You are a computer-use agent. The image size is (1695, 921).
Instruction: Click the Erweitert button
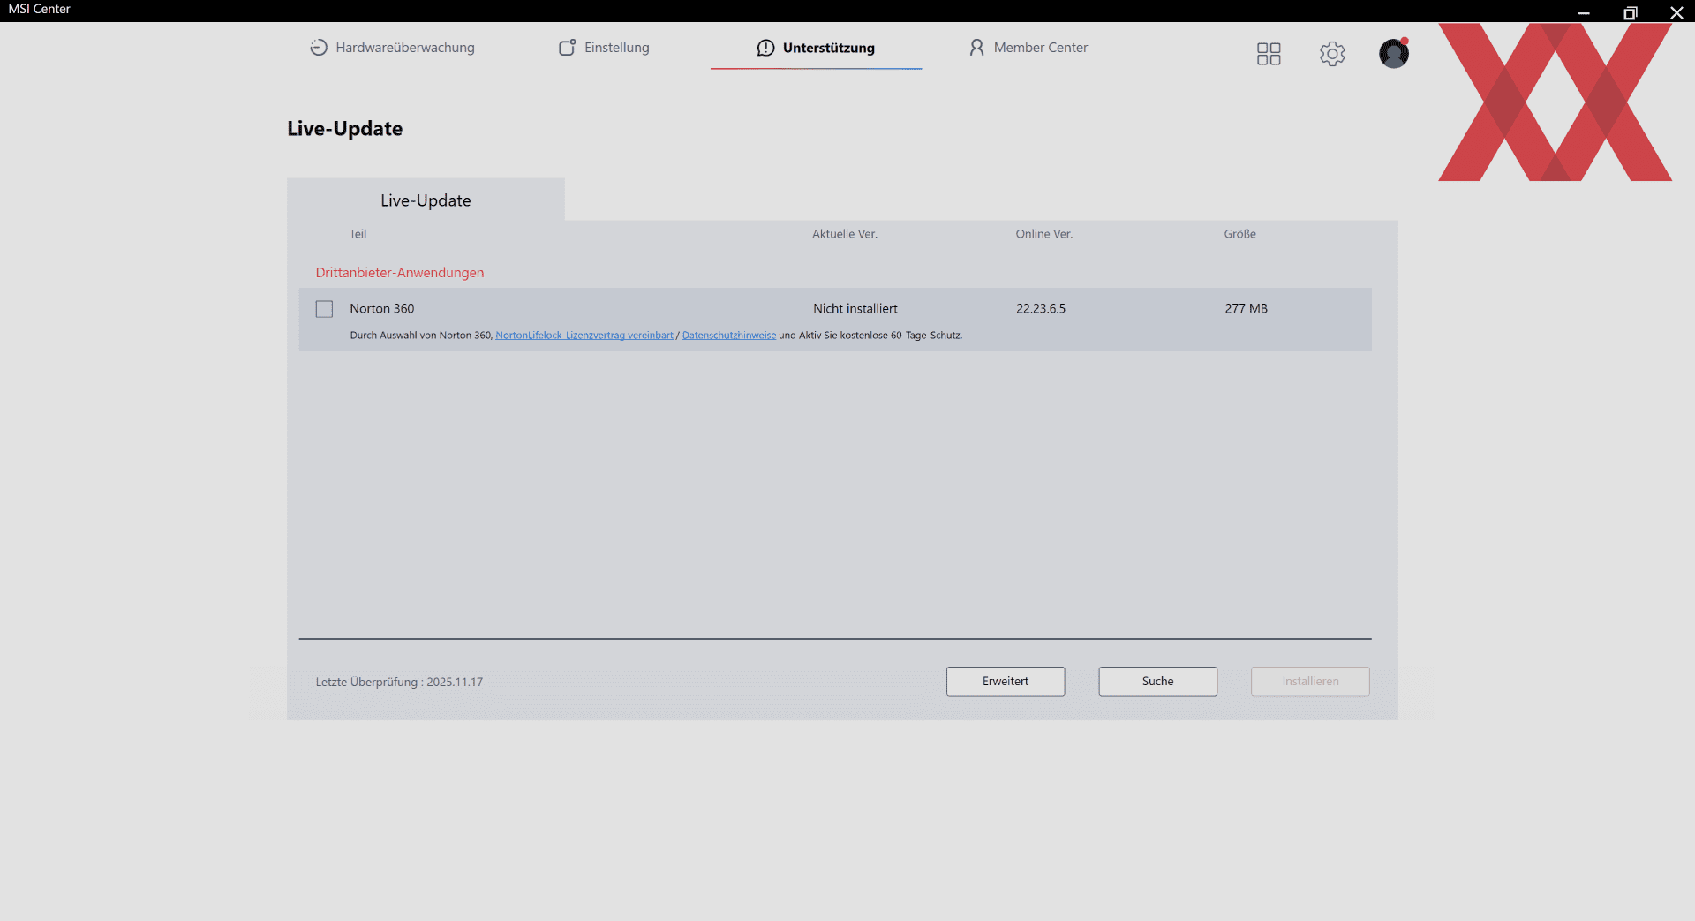tap(1006, 682)
